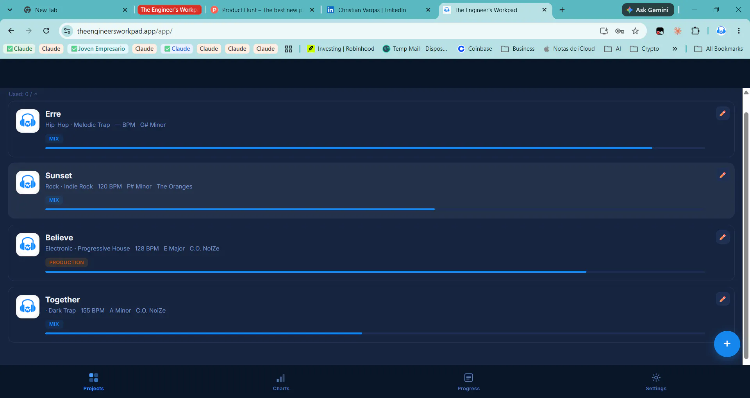Click the Sunset progress bar
The height and width of the screenshot is (398, 750).
375,209
